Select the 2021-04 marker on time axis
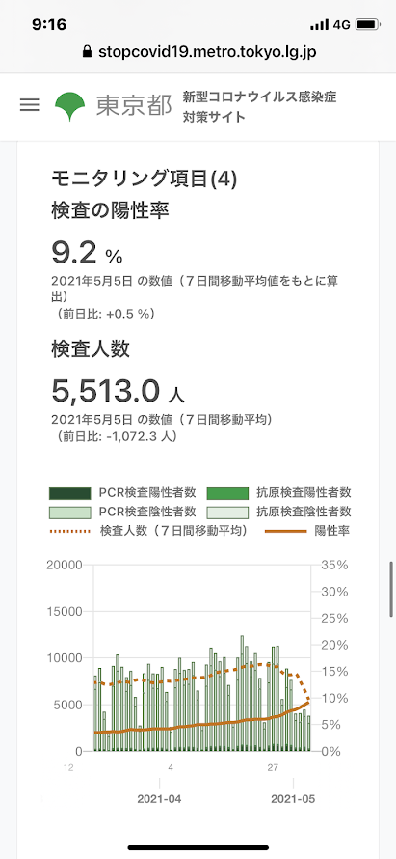396x859 pixels. coord(159,800)
